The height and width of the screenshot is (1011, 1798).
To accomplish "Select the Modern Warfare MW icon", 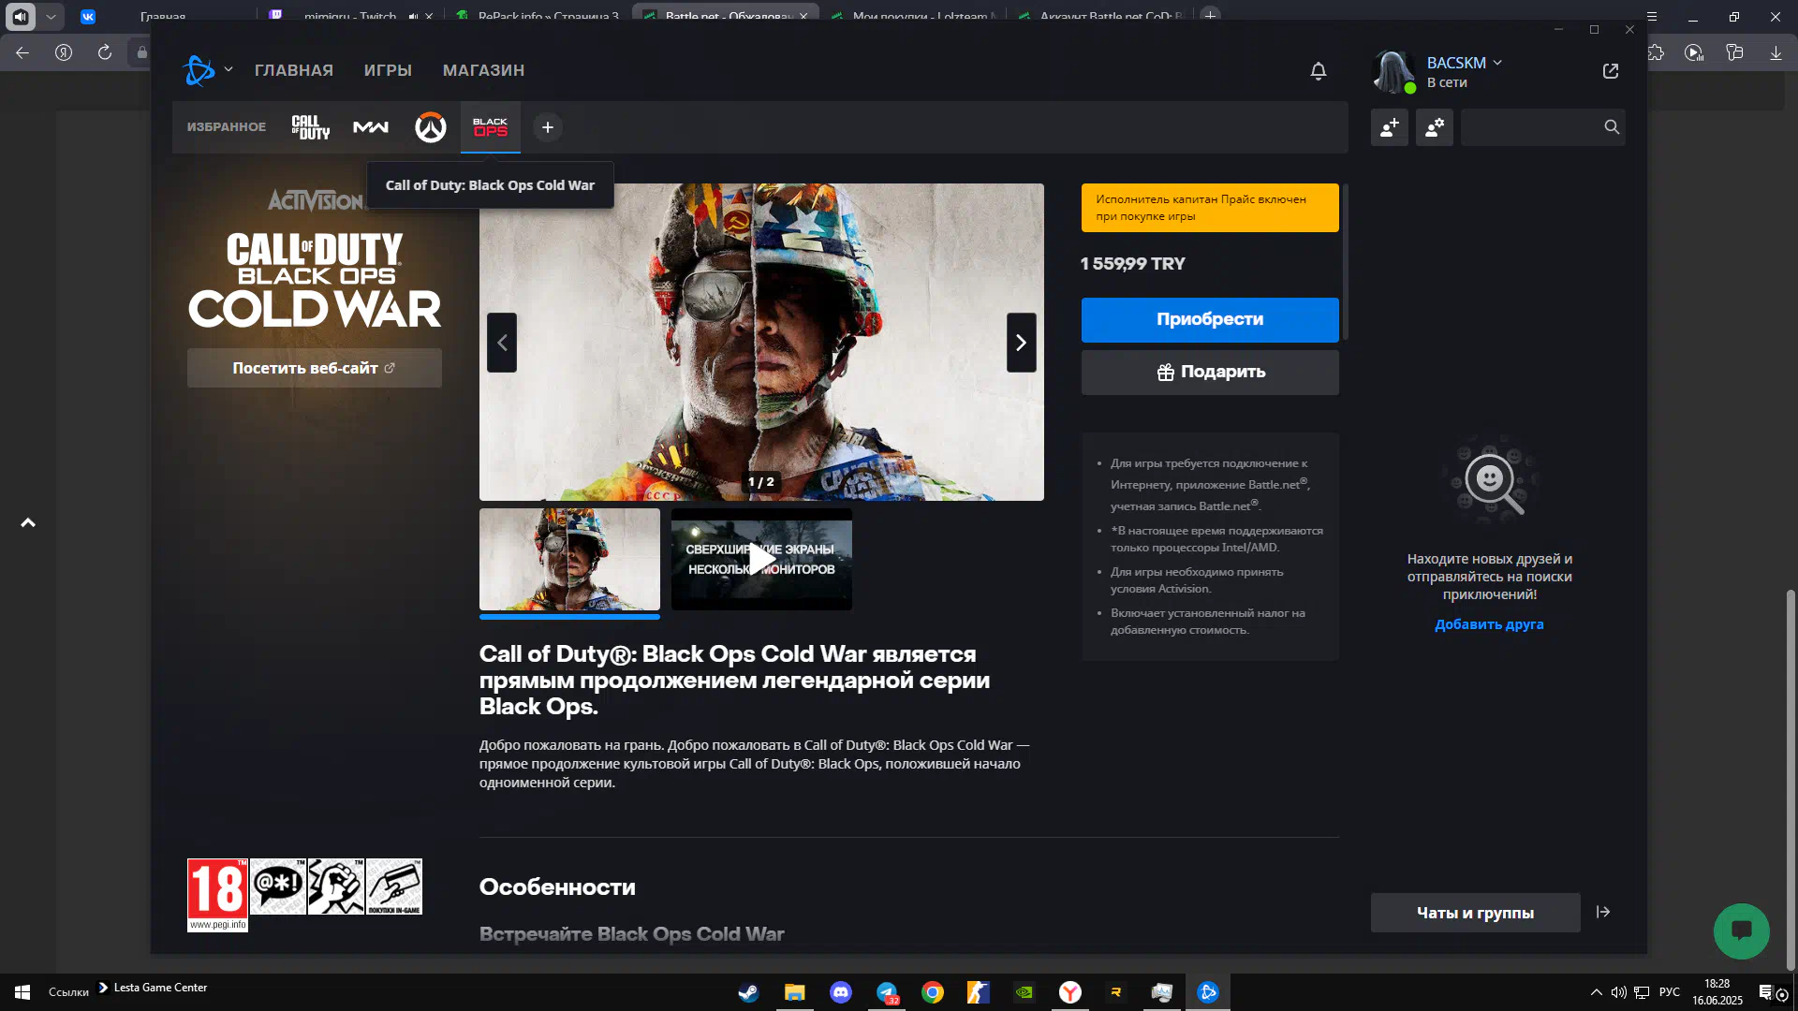I will tap(371, 127).
